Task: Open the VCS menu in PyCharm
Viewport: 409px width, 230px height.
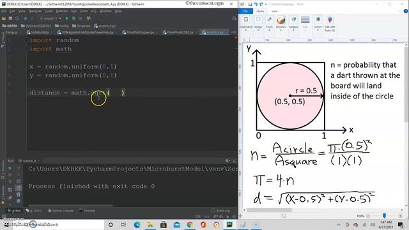Action: (94, 11)
